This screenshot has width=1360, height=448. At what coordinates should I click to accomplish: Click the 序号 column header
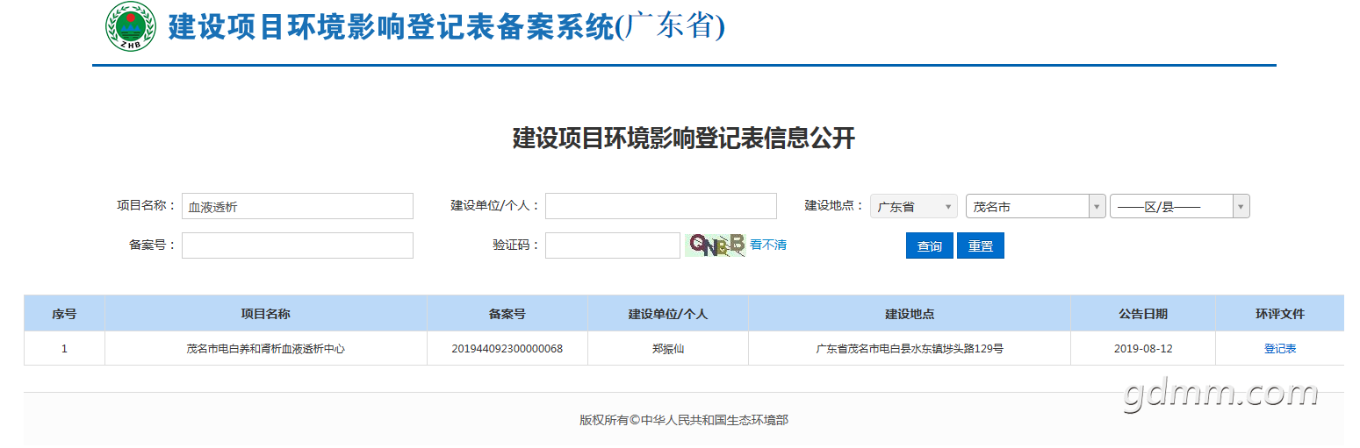coord(64,313)
